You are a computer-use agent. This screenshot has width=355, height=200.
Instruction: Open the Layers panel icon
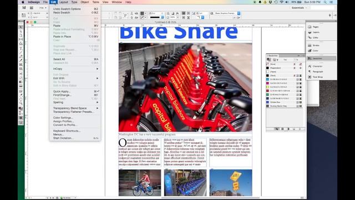click(310, 32)
